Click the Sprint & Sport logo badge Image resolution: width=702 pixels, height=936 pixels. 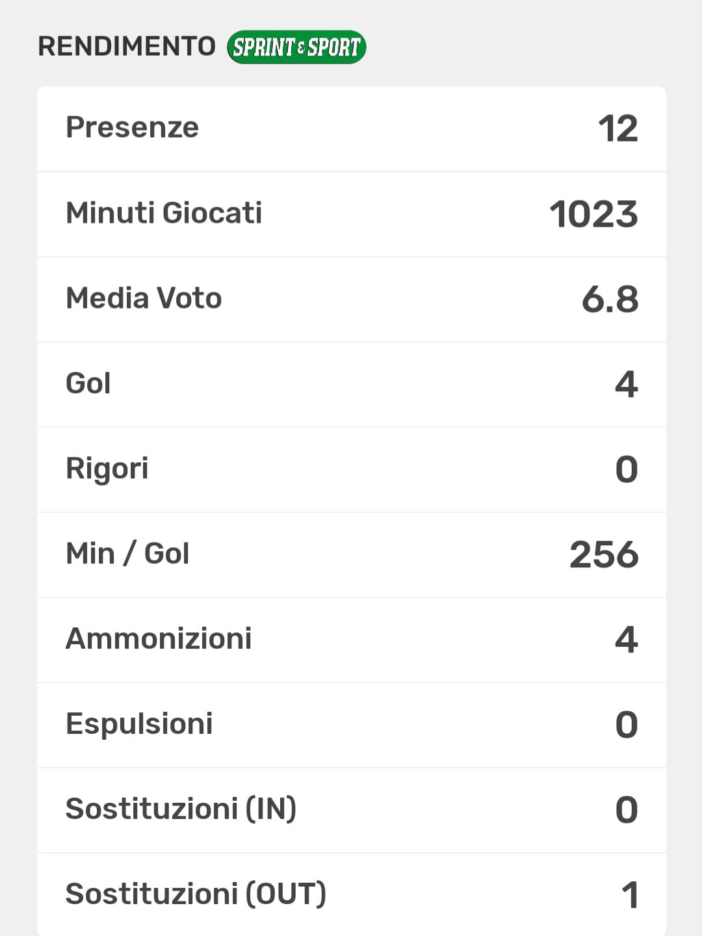296,47
